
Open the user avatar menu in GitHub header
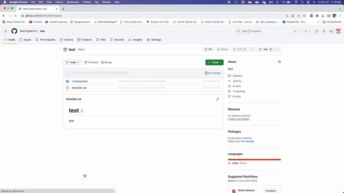[338, 31]
